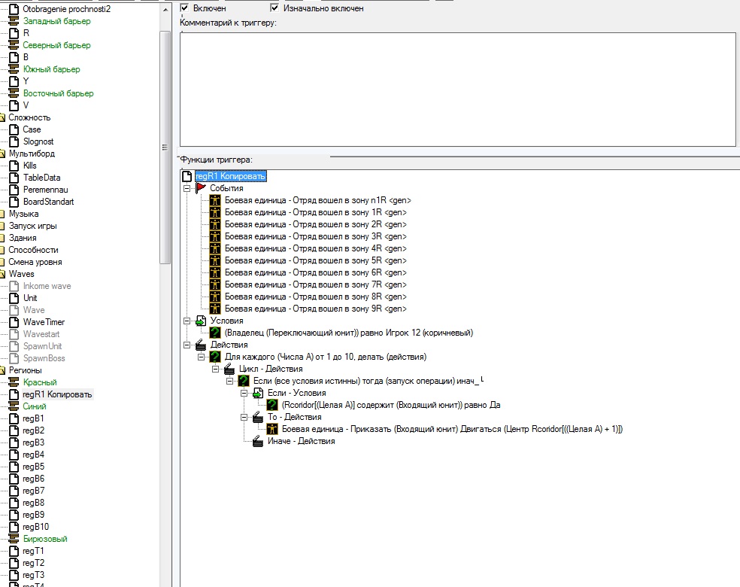Open the BoardStandart trigger
The image size is (740, 587).
(x=49, y=202)
